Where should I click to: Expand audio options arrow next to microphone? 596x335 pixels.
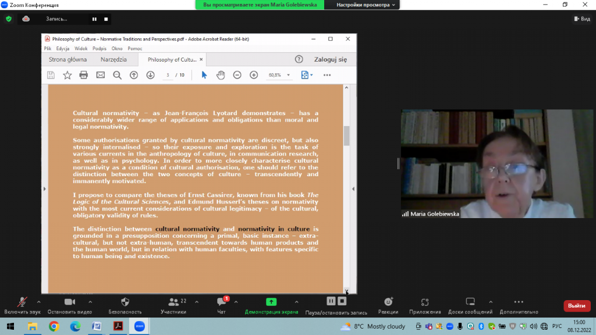[x=39, y=302]
